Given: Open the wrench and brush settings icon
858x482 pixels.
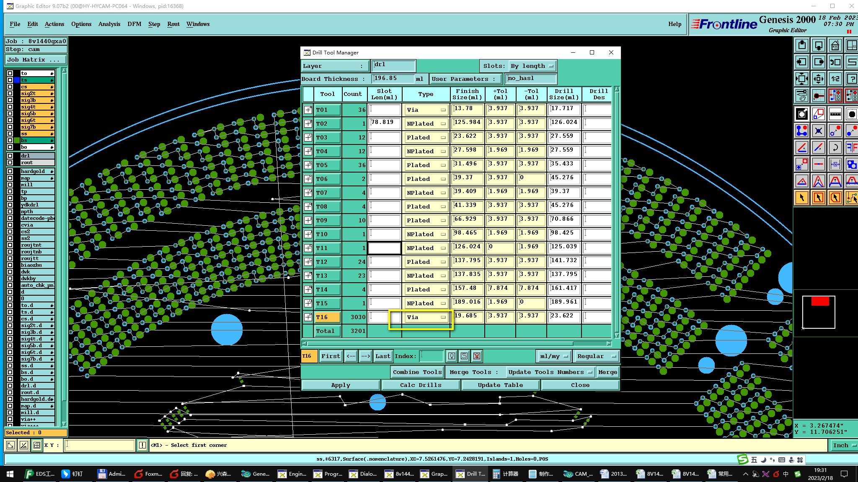Looking at the screenshot, I should [801, 95].
